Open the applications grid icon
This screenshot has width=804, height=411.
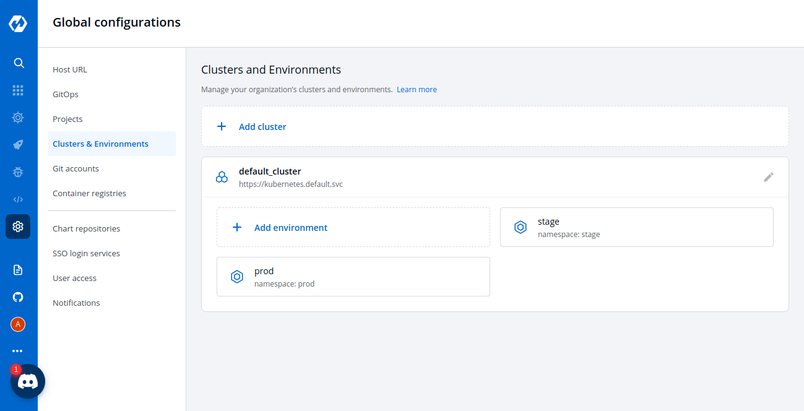18,90
